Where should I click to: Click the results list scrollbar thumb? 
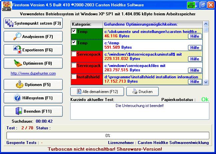(206, 29)
